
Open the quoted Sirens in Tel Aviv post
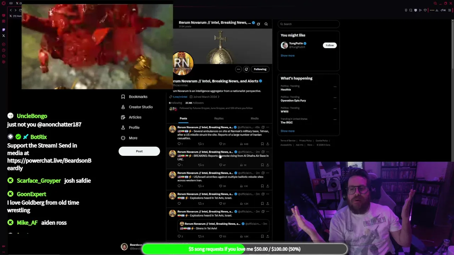[223, 226]
